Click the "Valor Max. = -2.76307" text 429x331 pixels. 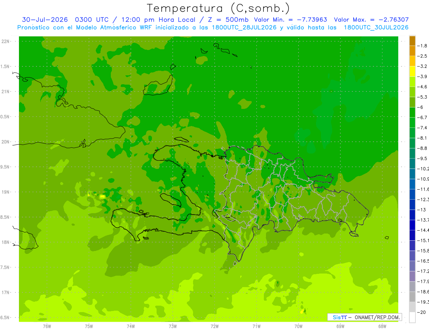(x=371, y=20)
